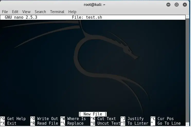Image resolution: width=191 pixels, height=127 pixels.
Task: Click the '^W Where Is' shortcut
Action: pos(73,119)
